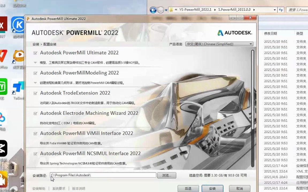Open the 安装帮助 installation help link
Viewport: 308px width, 192px height.
[39, 189]
